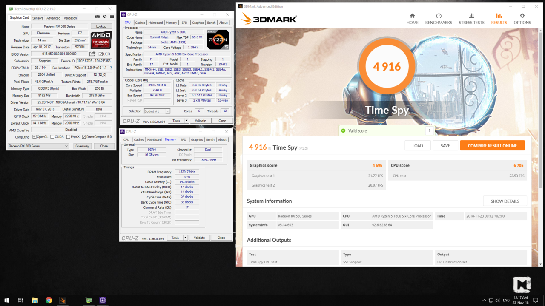Click the ENG language indicator
Viewport: 545px width, 306px height.
click(506, 300)
